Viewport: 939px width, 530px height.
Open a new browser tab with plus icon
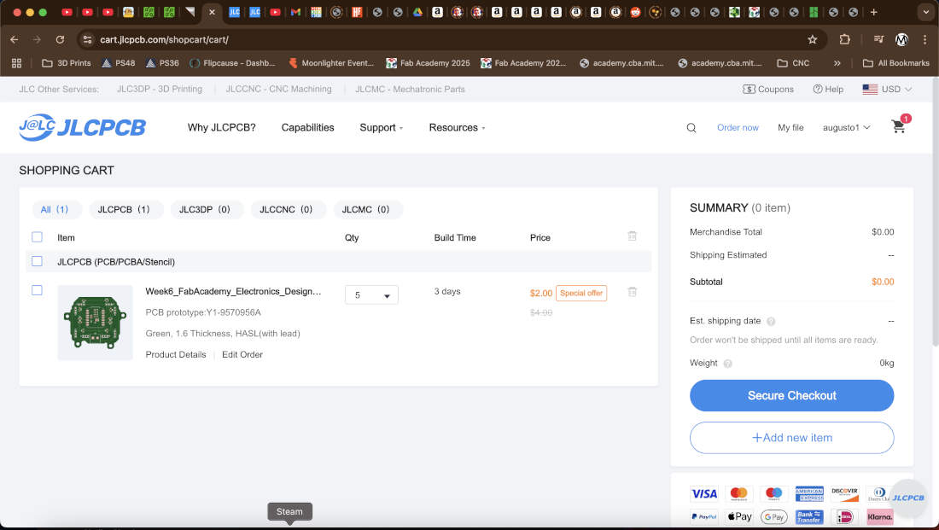(874, 12)
